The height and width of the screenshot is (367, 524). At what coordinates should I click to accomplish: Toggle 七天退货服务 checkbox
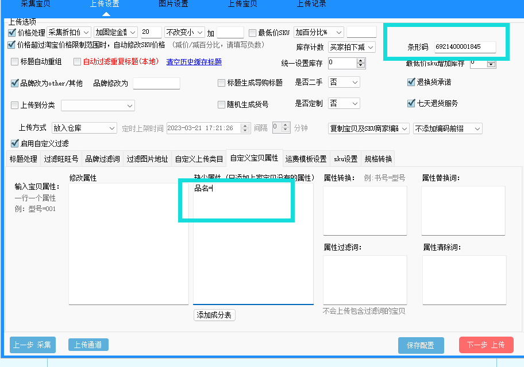pos(411,103)
